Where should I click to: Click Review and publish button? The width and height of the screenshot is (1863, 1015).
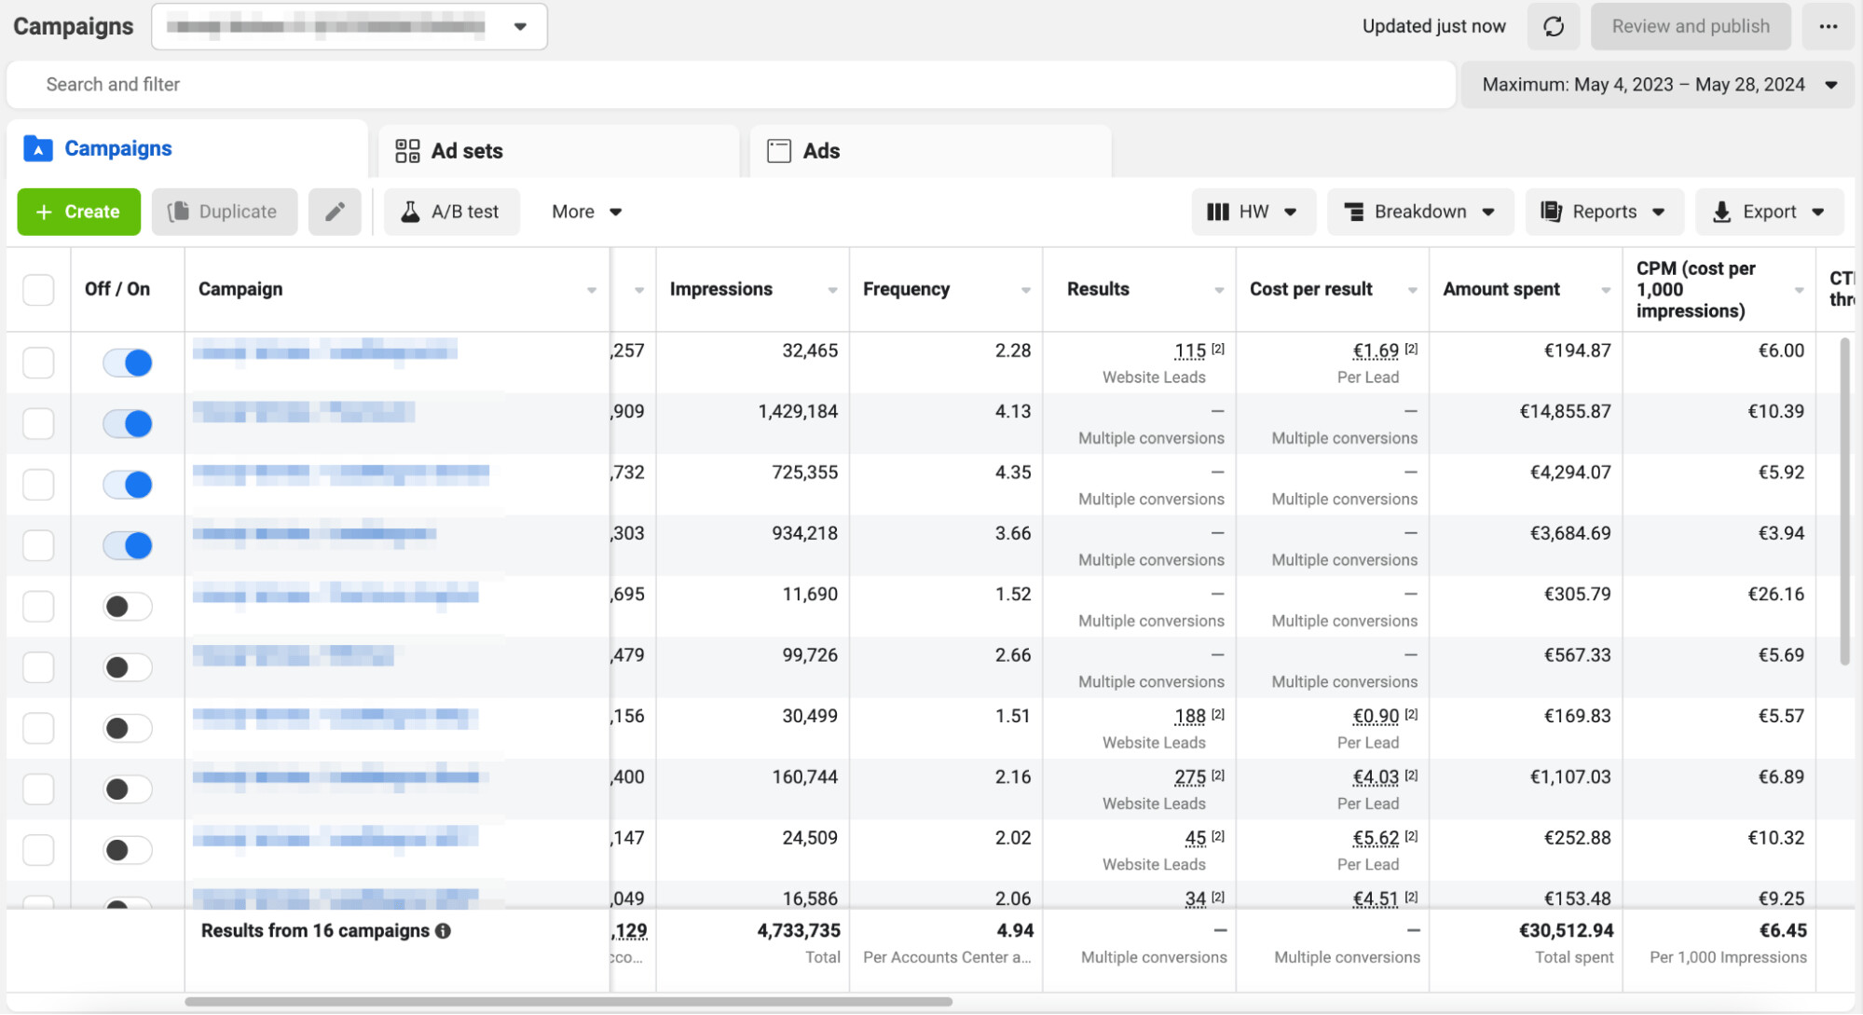[1691, 26]
